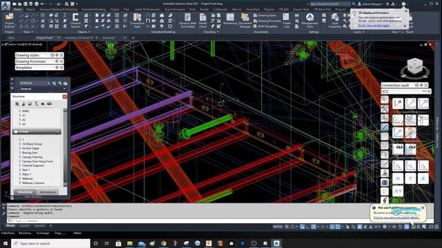Image resolution: width=442 pixels, height=248 pixels.
Task: Click the question-mark icon in Structures panel
Action: [37, 104]
